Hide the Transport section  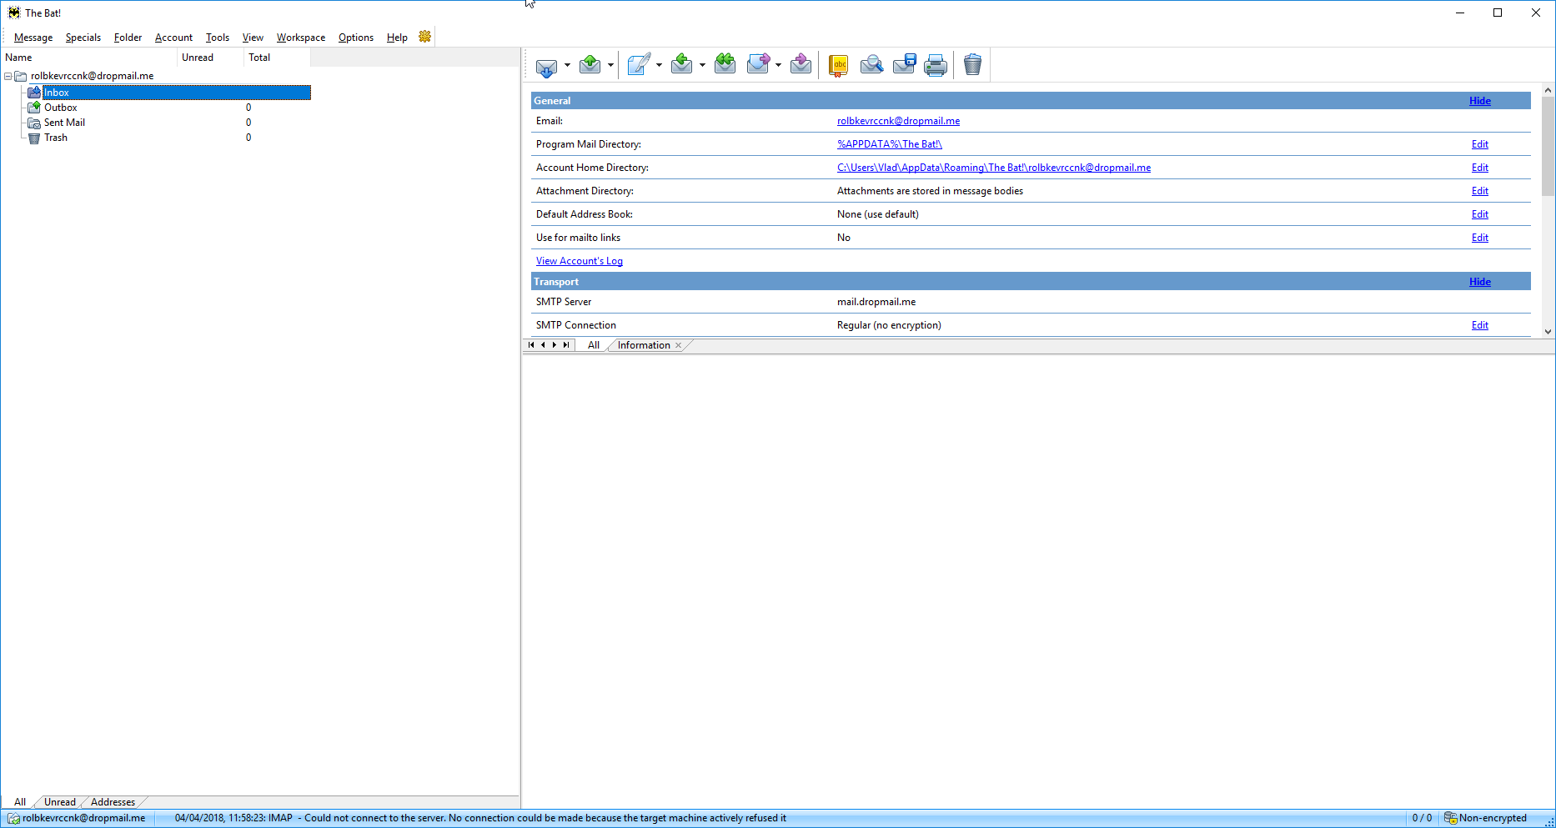[1480, 282]
